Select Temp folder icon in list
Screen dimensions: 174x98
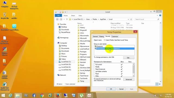(x=79, y=81)
